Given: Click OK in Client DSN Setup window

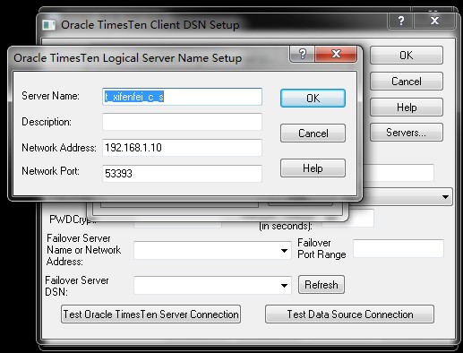Looking at the screenshot, I should coord(407,55).
